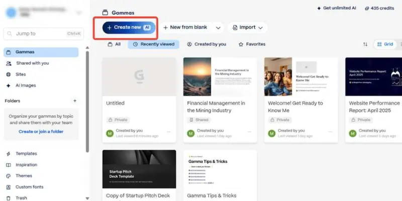Click the Templates lightning icon
Viewport: 402px width, 201px height.
click(x=9, y=154)
